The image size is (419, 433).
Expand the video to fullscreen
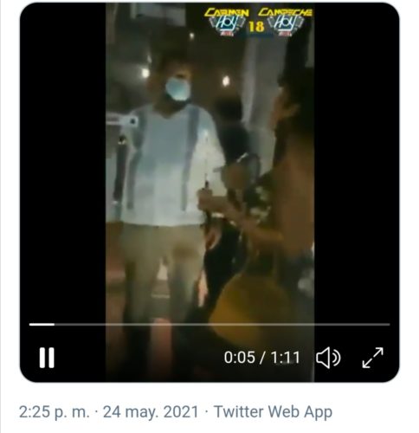click(x=372, y=358)
